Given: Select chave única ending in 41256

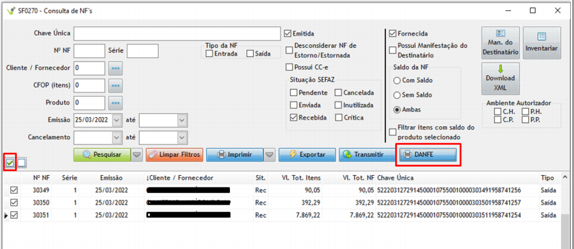Looking at the screenshot, I should click(x=449, y=190).
